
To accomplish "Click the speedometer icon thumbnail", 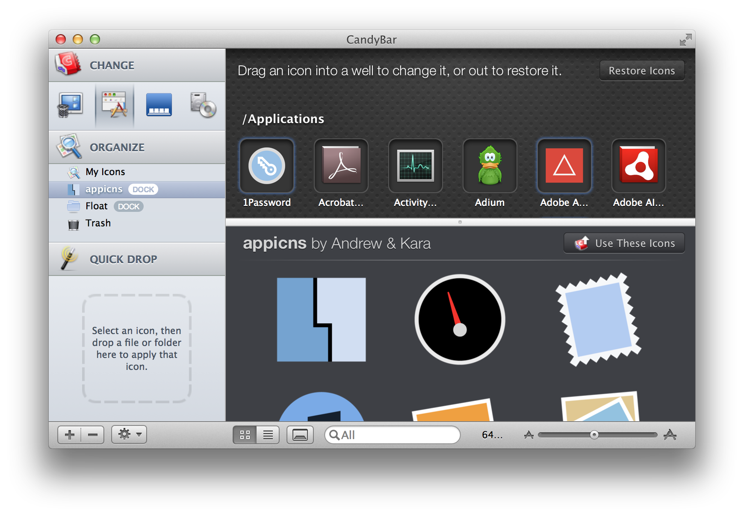I will click(x=460, y=319).
